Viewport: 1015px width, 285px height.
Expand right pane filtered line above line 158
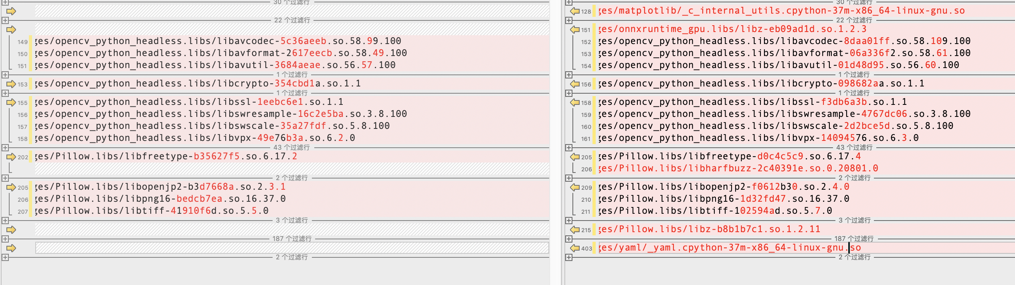569,93
